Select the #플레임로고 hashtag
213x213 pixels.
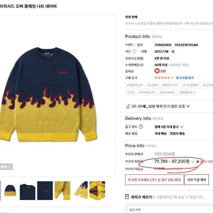click(187, 93)
